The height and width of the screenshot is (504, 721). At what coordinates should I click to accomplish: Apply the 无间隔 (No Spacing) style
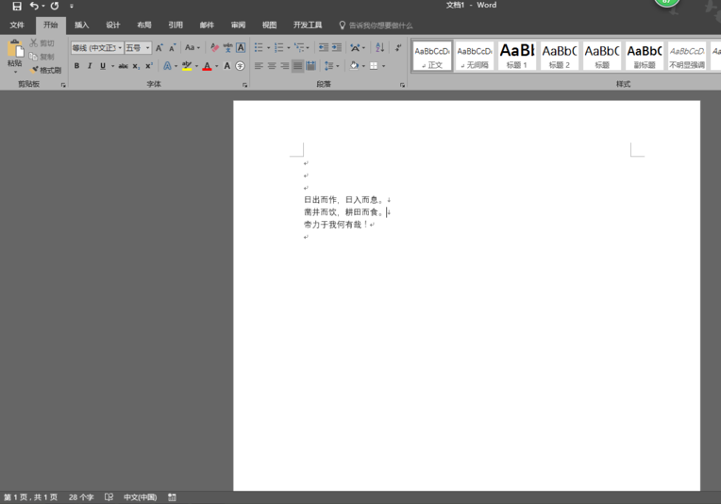click(x=475, y=56)
